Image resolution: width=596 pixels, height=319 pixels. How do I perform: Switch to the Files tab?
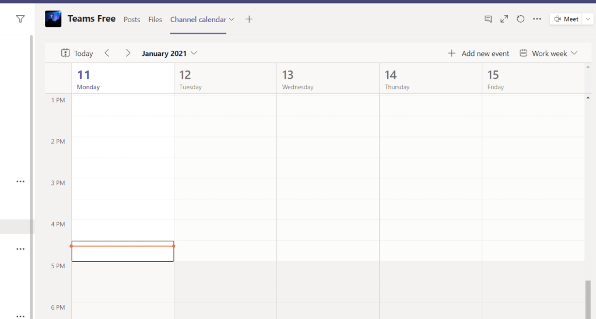click(x=155, y=19)
